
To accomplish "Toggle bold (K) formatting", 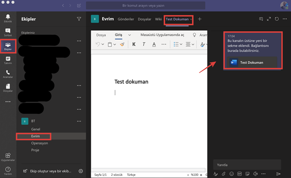I will pyautogui.click(x=134, y=44).
